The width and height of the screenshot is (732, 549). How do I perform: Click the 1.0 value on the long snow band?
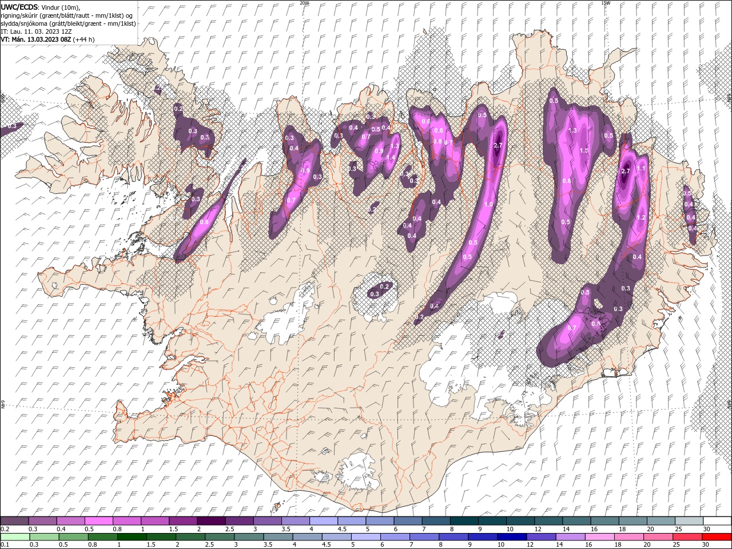[x=488, y=204]
